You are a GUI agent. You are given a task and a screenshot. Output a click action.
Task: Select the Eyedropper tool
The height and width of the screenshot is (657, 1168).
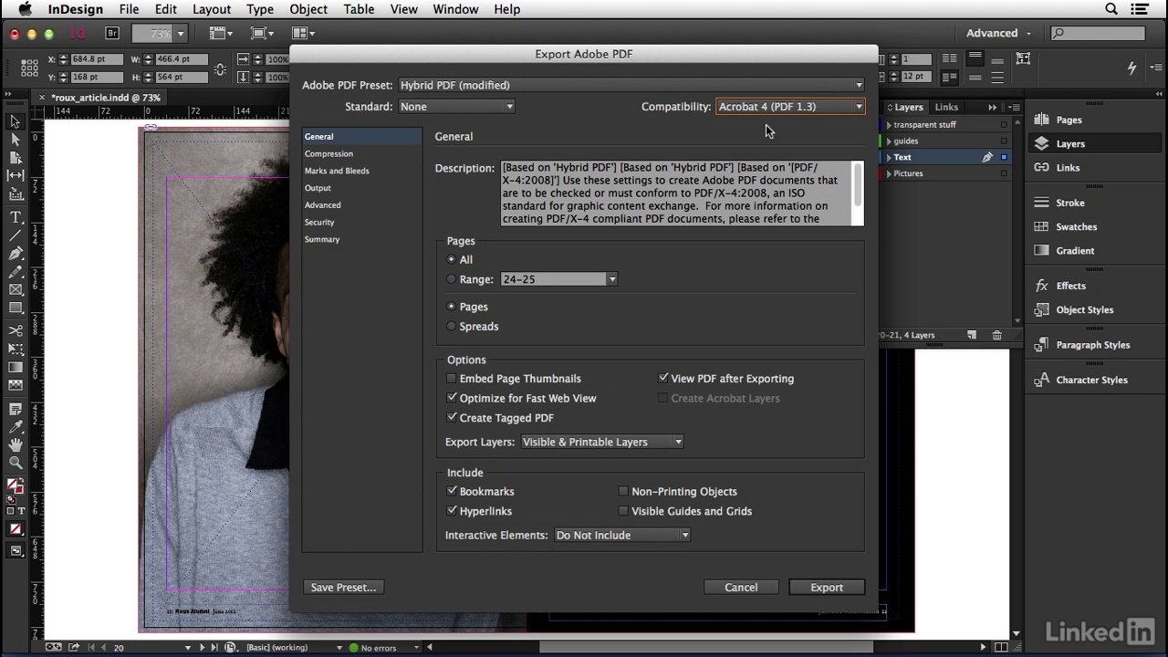click(16, 426)
